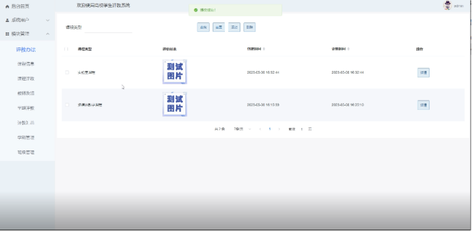Click the admin username in the header

[458, 6]
